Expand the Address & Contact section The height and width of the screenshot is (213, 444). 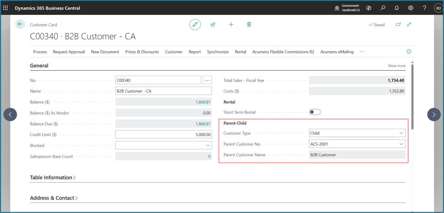(x=54, y=198)
